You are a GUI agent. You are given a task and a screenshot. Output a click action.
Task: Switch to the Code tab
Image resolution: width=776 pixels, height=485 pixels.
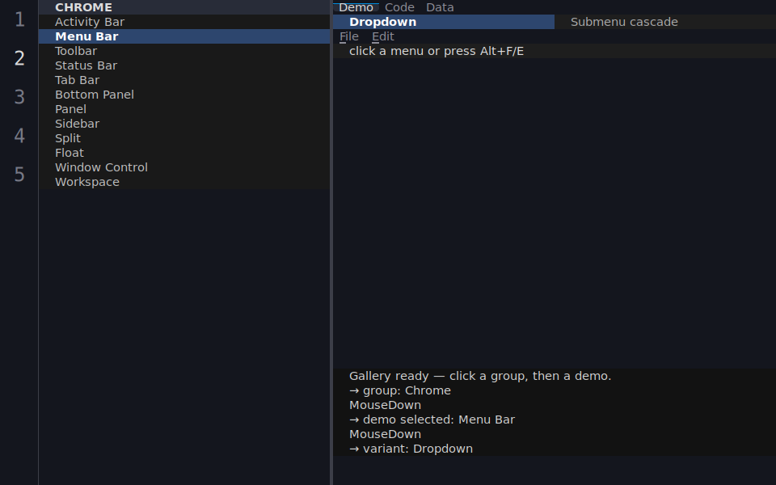[399, 7]
